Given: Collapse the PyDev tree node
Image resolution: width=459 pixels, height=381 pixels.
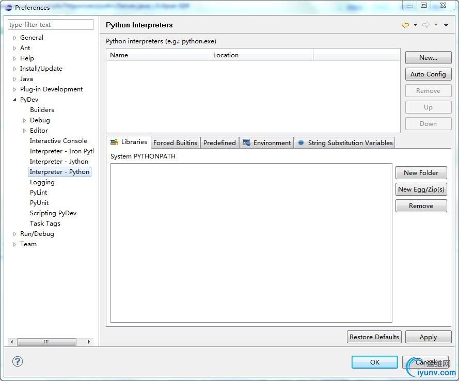Looking at the screenshot, I should (14, 100).
